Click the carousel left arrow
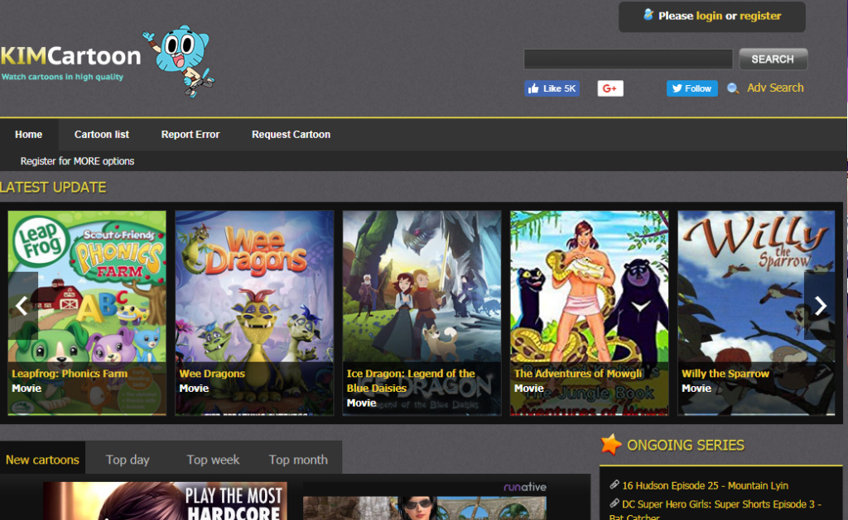This screenshot has height=520, width=848. click(x=22, y=306)
